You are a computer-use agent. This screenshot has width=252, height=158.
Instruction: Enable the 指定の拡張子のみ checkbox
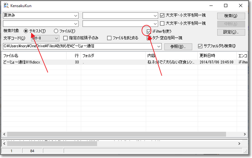(66, 38)
